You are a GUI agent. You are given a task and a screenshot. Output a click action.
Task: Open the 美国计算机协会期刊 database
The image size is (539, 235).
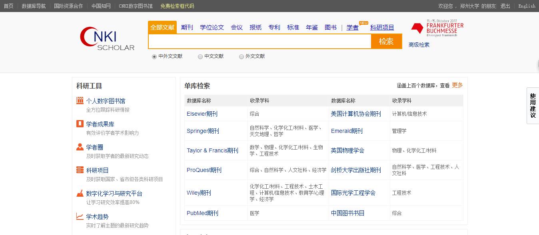[x=356, y=114]
